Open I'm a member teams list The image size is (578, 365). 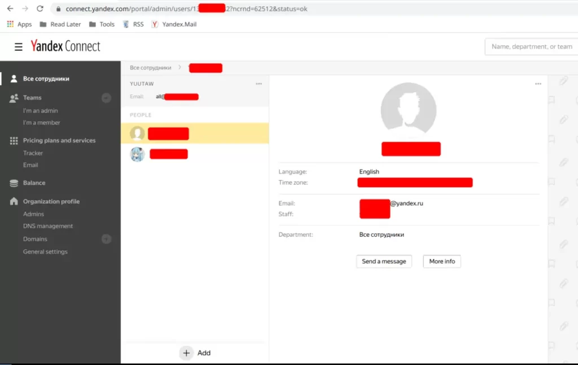(41, 123)
